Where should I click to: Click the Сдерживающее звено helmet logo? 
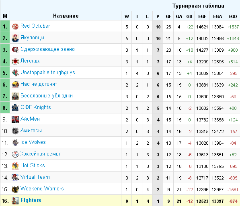(15, 50)
